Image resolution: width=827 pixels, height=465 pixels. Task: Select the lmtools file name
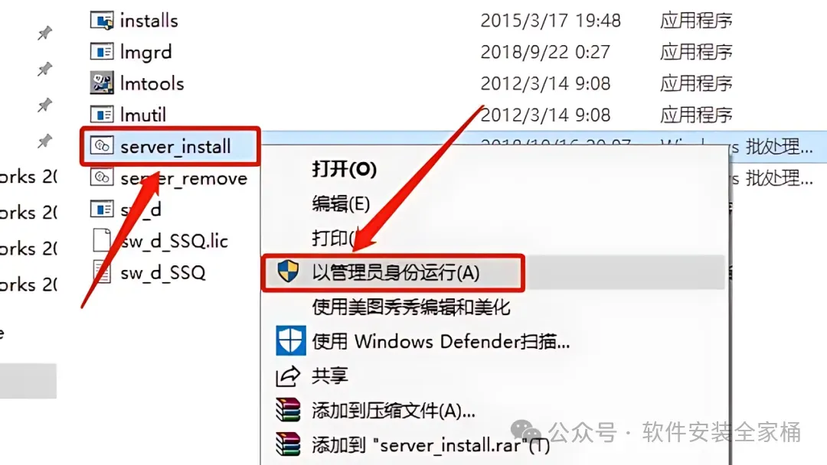[x=152, y=83]
